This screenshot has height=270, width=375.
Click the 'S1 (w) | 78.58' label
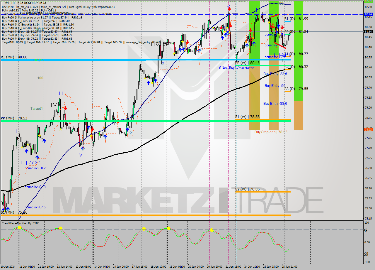(248, 117)
